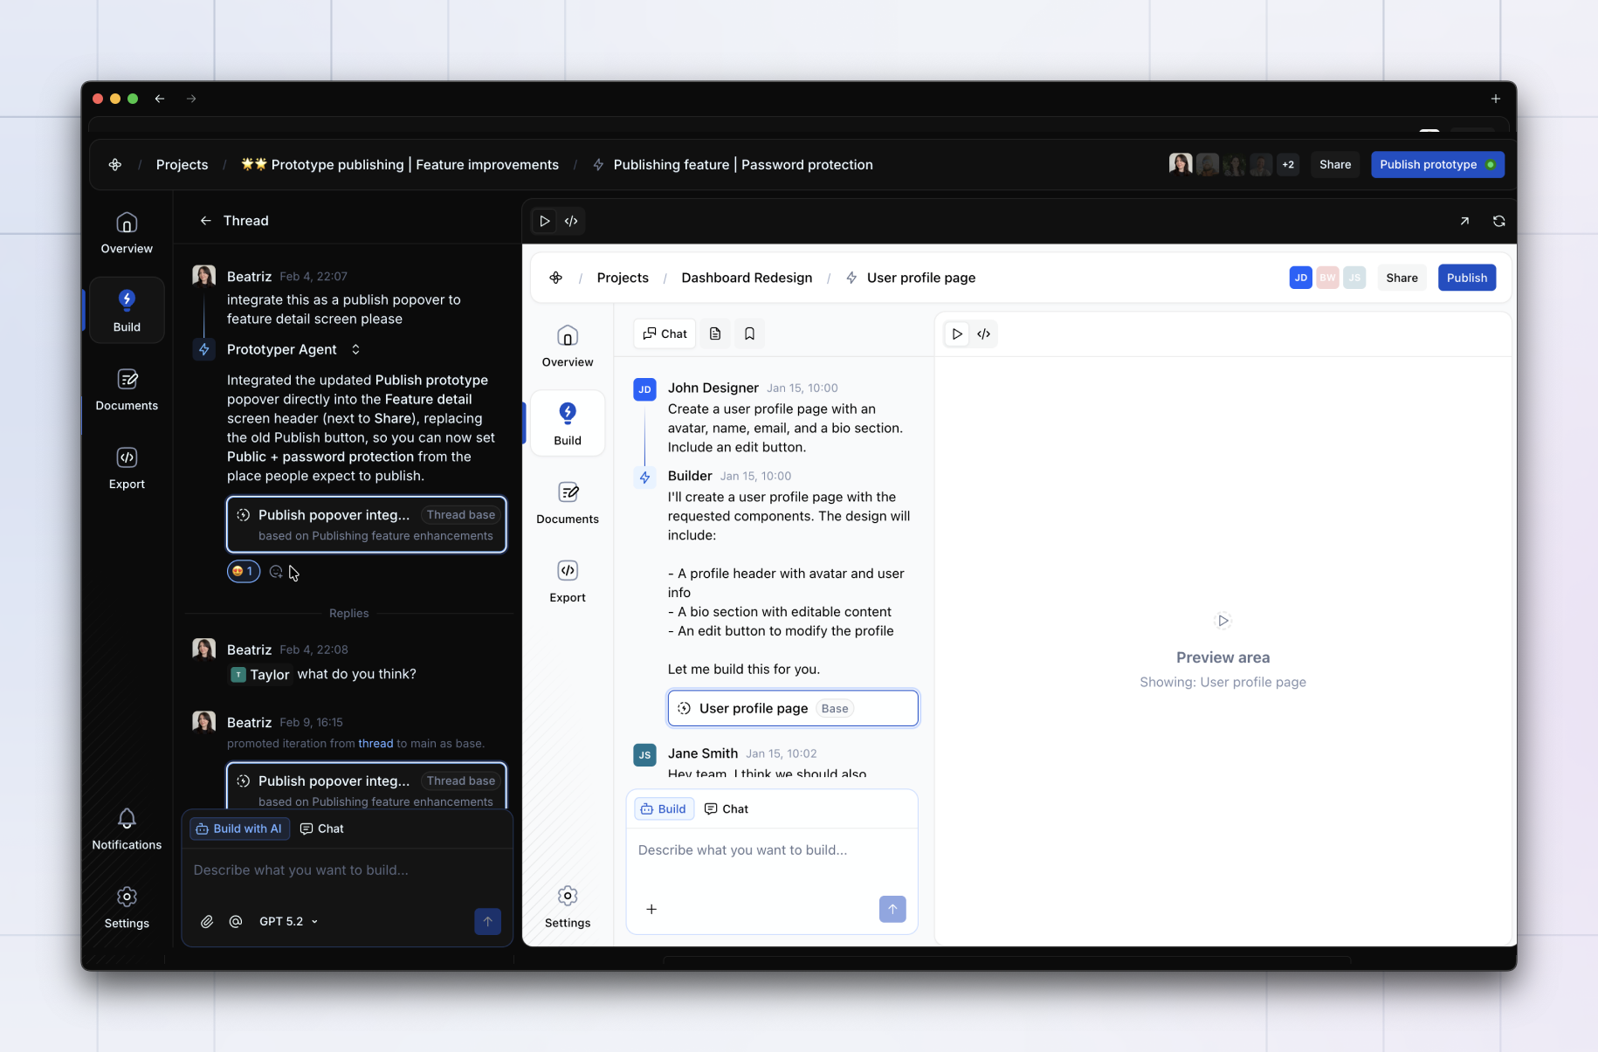Click Projects in the inner prototype breadcrumb

click(623, 278)
